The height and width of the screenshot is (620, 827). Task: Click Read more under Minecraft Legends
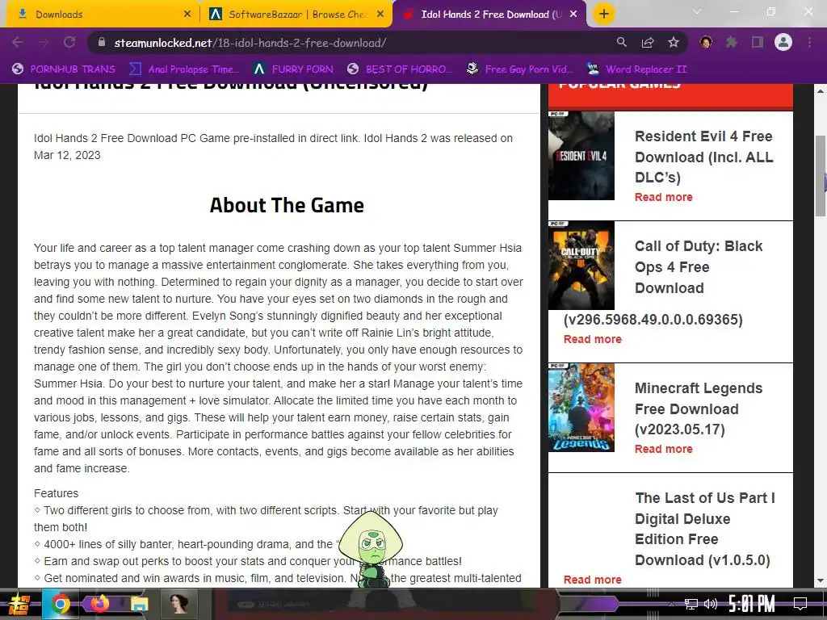[x=664, y=449]
